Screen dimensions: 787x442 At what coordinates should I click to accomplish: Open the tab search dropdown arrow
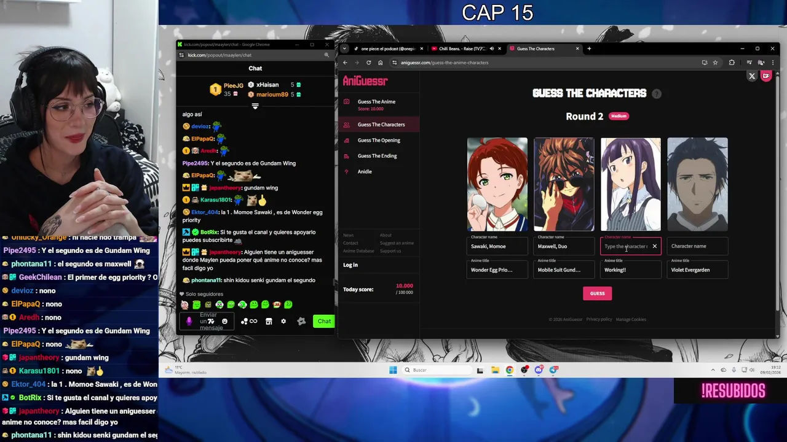(344, 48)
